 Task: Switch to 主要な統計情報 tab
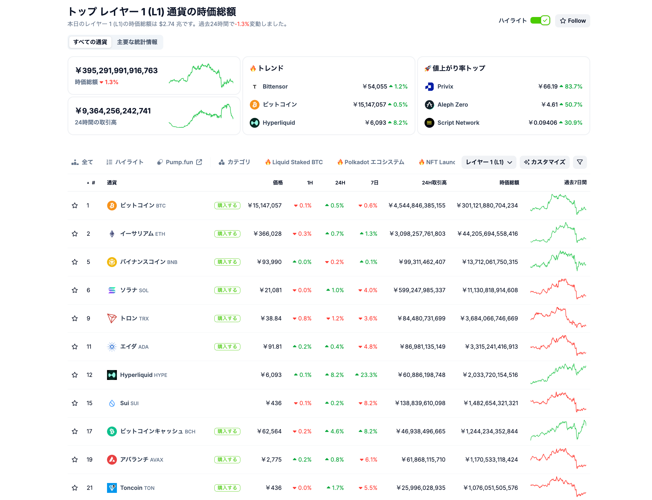pos(137,42)
